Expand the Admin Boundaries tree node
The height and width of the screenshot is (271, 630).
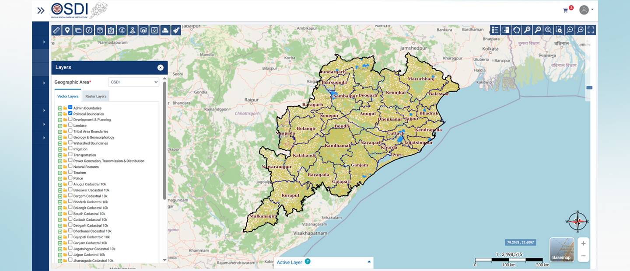pyautogui.click(x=60, y=108)
